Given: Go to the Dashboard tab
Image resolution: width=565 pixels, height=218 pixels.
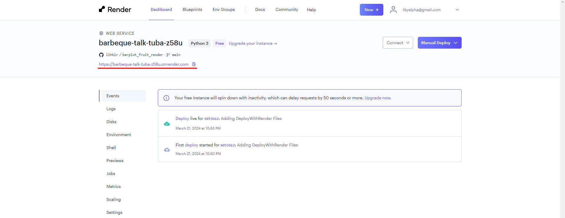Looking at the screenshot, I should pyautogui.click(x=161, y=9).
